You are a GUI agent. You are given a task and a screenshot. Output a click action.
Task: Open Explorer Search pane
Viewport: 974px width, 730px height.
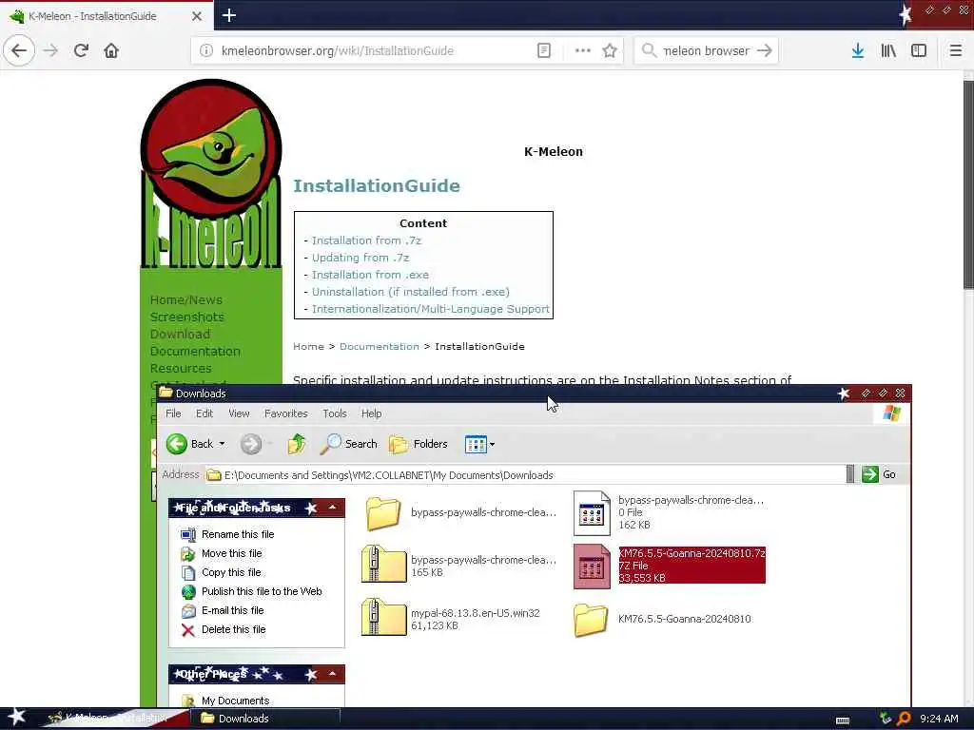pos(349,444)
